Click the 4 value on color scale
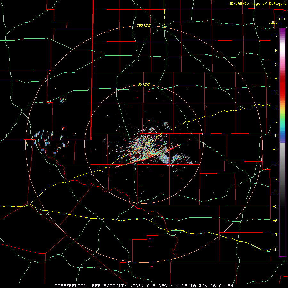The width and height of the screenshot is (288, 288). point(276,79)
